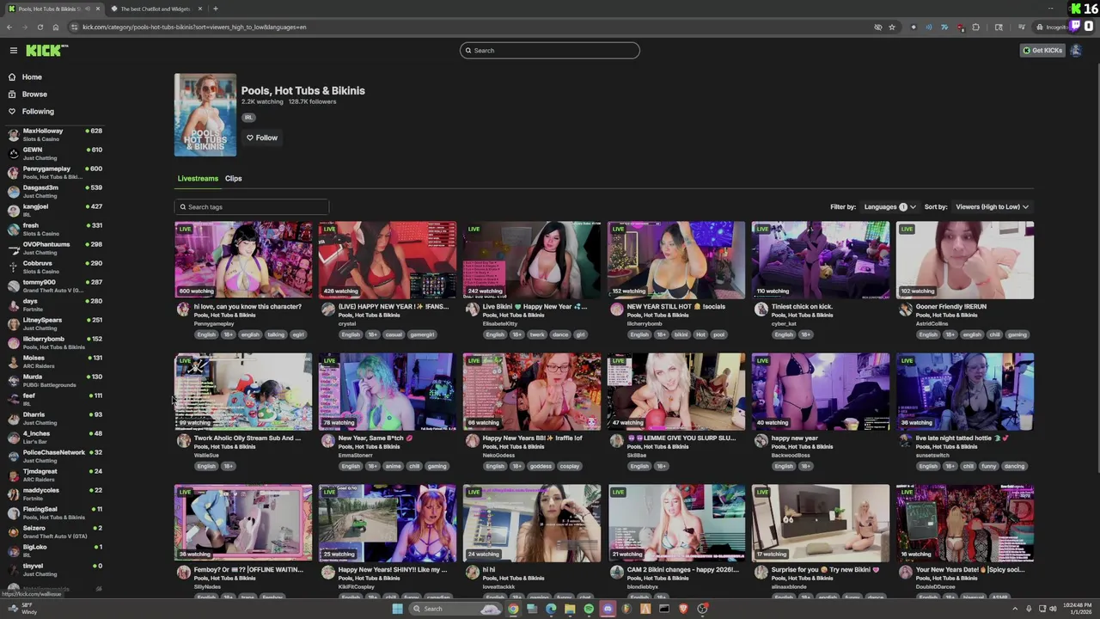Screen dimensions: 1100x619
Task: Open BigLoko avatar in sidebar
Action: tap(13, 551)
